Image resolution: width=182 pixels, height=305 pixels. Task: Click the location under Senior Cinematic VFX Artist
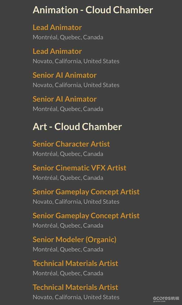coord(68,178)
